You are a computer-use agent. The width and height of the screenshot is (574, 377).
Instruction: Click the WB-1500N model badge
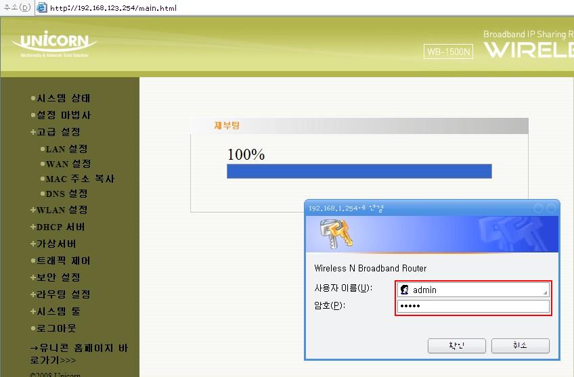coord(448,51)
